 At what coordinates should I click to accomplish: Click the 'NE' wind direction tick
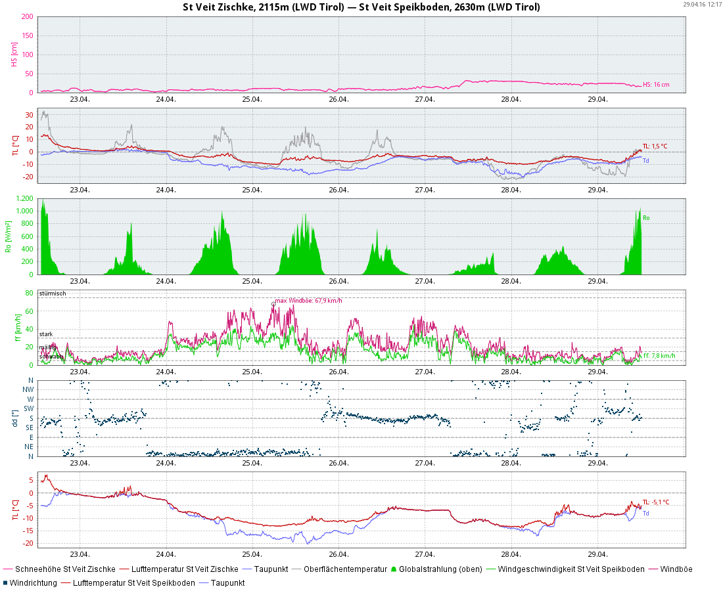(x=29, y=447)
